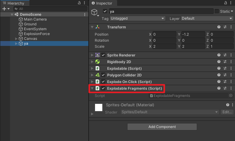Open more options menu for Rigidbody 2D
The height and width of the screenshot is (141, 235).
231,62
